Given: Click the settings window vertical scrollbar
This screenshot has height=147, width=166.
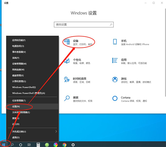Looking at the screenshot, I should pyautogui.click(x=165, y=52).
